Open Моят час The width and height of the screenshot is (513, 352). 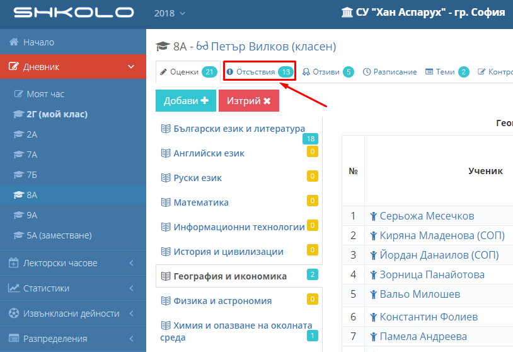45,94
